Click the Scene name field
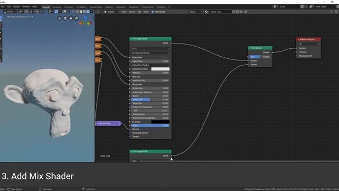This screenshot has width=339, height=191. pos(289,7)
